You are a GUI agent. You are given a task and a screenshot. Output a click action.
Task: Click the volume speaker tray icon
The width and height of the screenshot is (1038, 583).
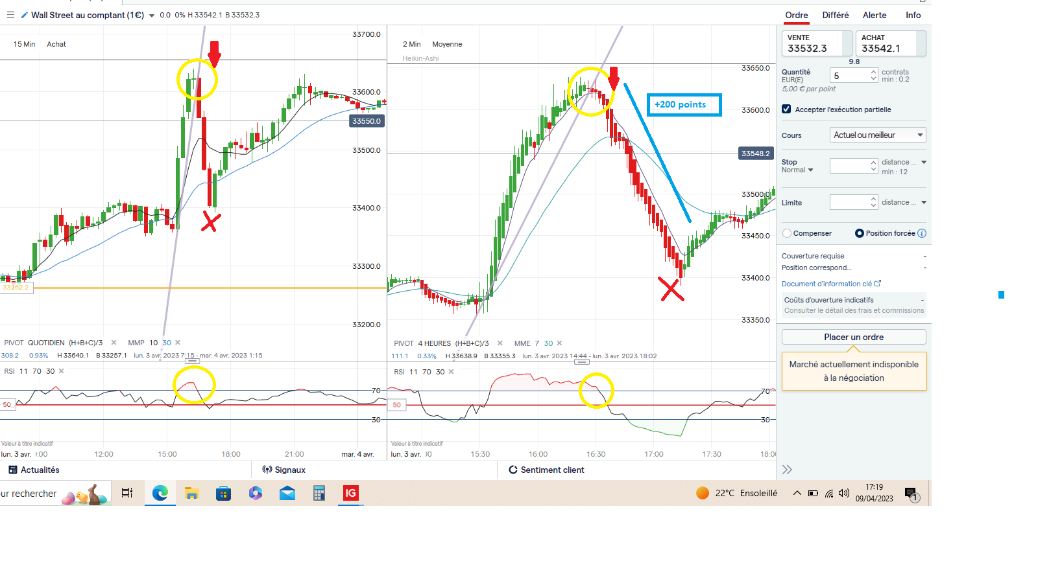click(844, 493)
